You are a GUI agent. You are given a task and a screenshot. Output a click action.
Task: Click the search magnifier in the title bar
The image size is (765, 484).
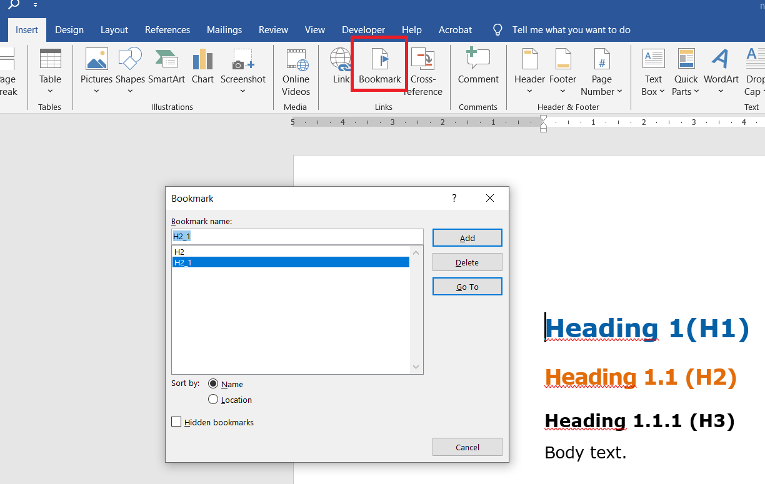click(x=14, y=5)
